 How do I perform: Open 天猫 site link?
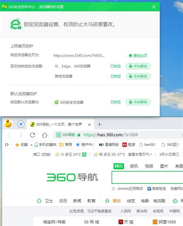126,222
